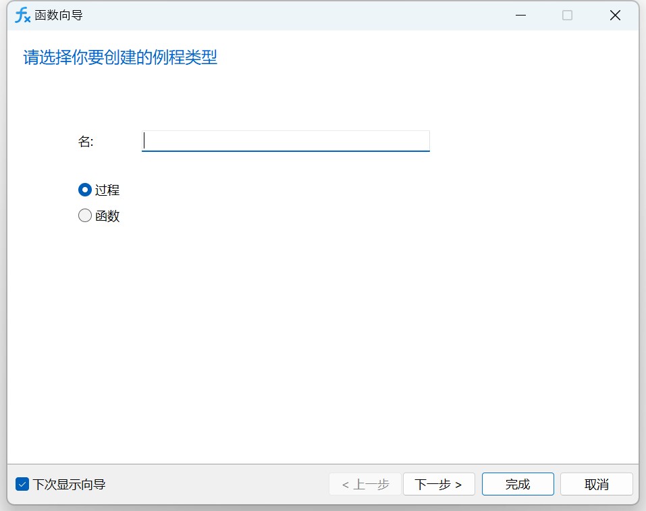
Task: Click the 名: label
Action: click(86, 141)
